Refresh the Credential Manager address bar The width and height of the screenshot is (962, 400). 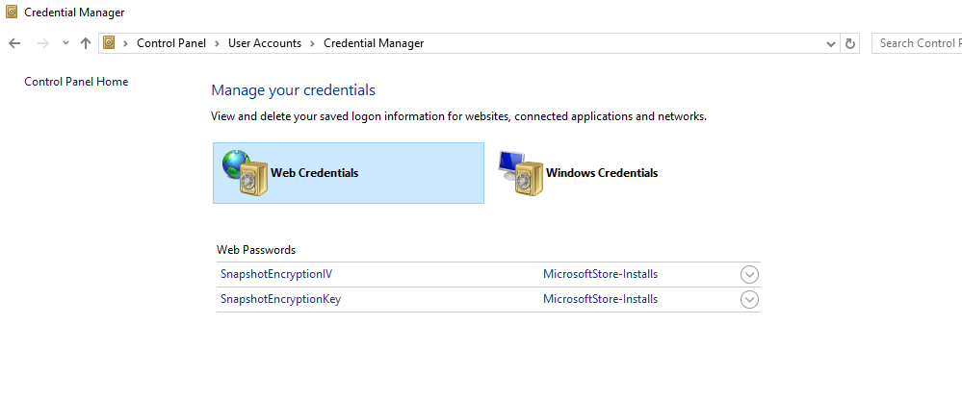(x=849, y=43)
